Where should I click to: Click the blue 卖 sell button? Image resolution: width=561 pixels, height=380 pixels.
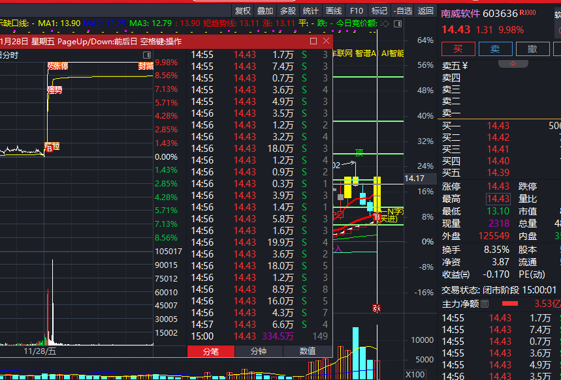tap(495, 49)
